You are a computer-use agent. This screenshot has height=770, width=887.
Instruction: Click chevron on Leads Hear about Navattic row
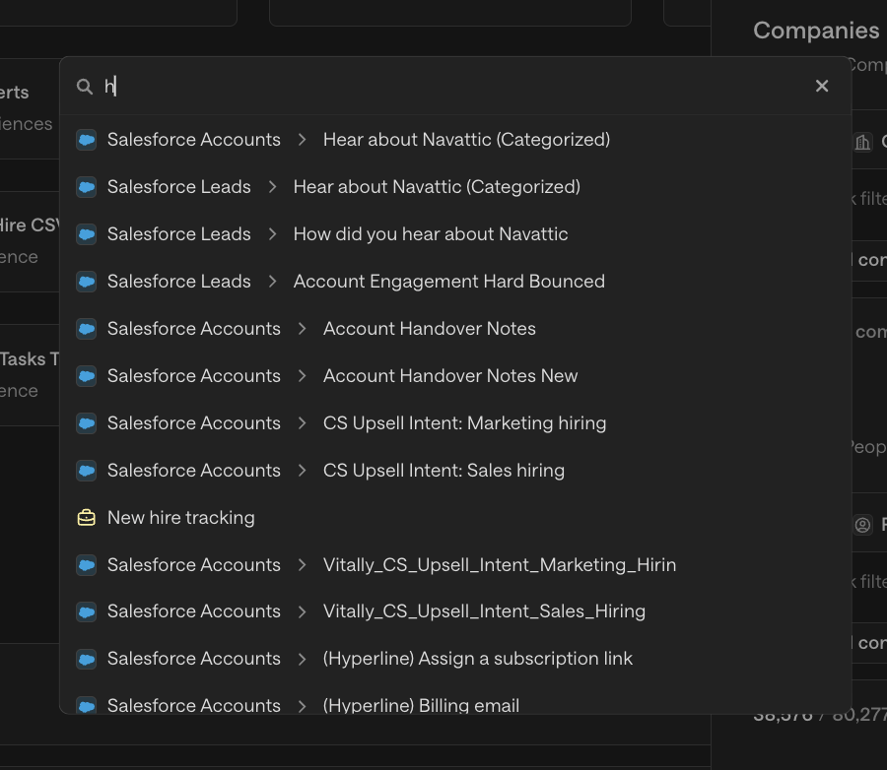(273, 187)
